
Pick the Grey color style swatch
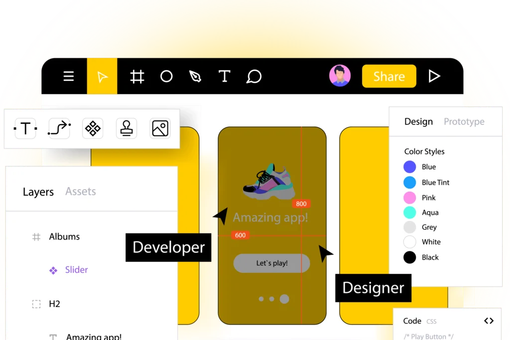pyautogui.click(x=410, y=227)
